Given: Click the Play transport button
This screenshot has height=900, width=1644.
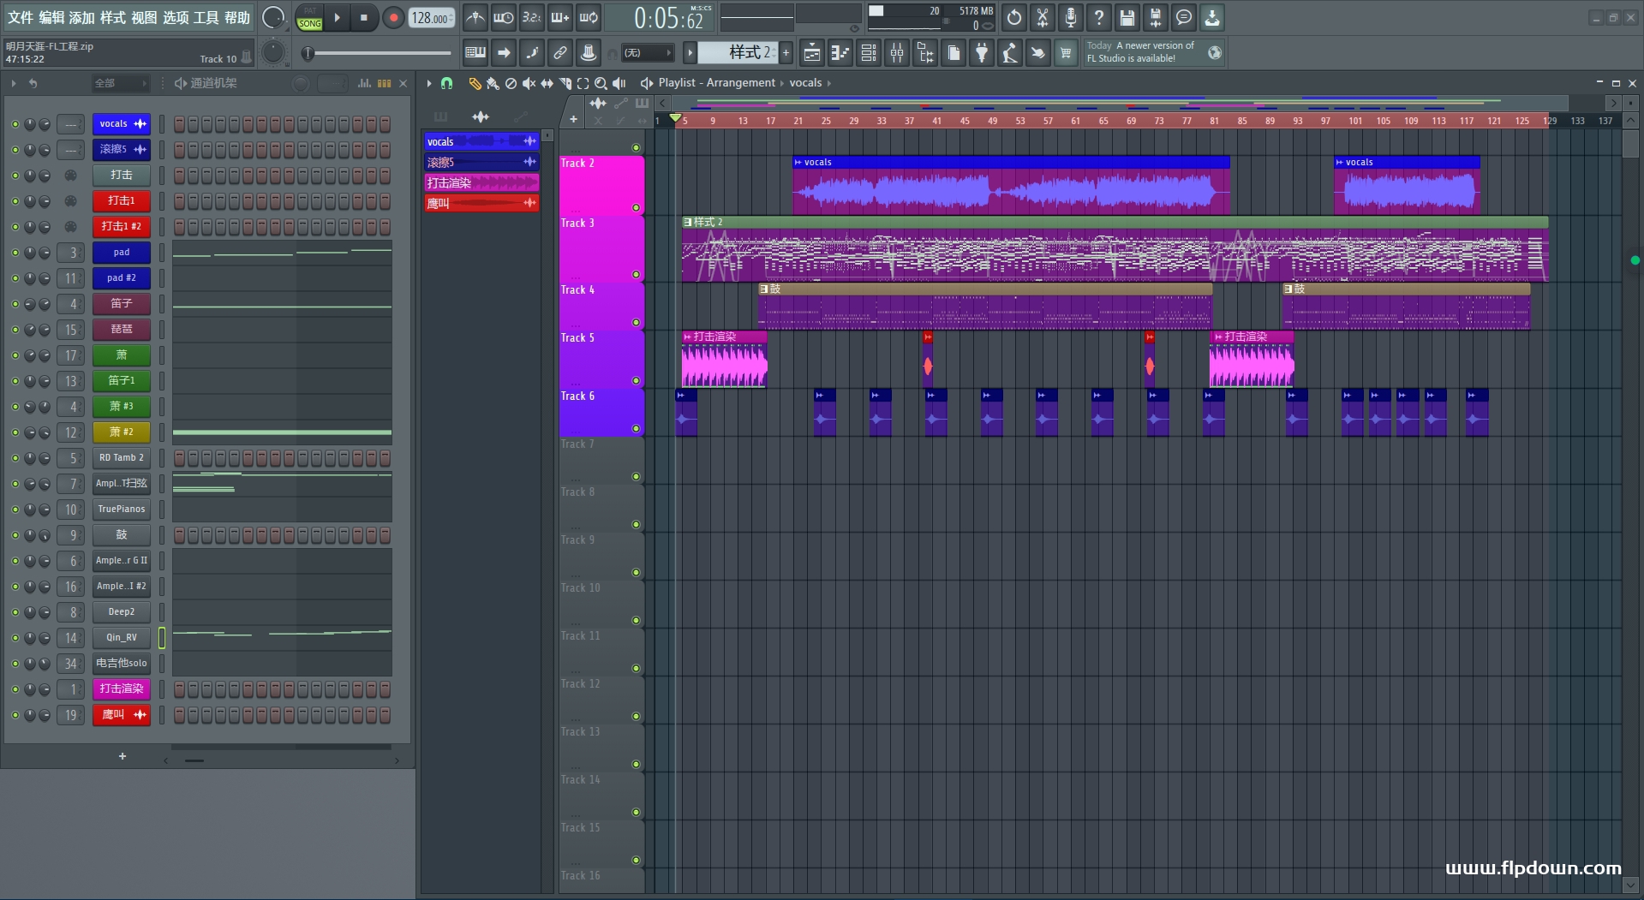Looking at the screenshot, I should pos(337,17).
